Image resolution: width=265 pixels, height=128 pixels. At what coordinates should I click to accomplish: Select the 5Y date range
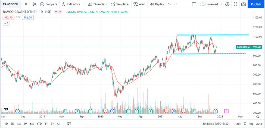pyautogui.click(x=52, y=124)
